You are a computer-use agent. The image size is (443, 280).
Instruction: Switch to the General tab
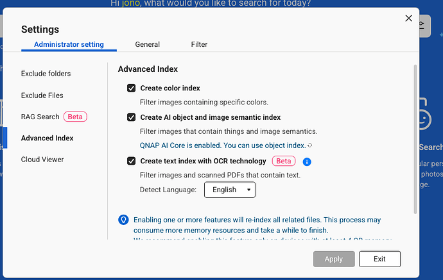[147, 44]
